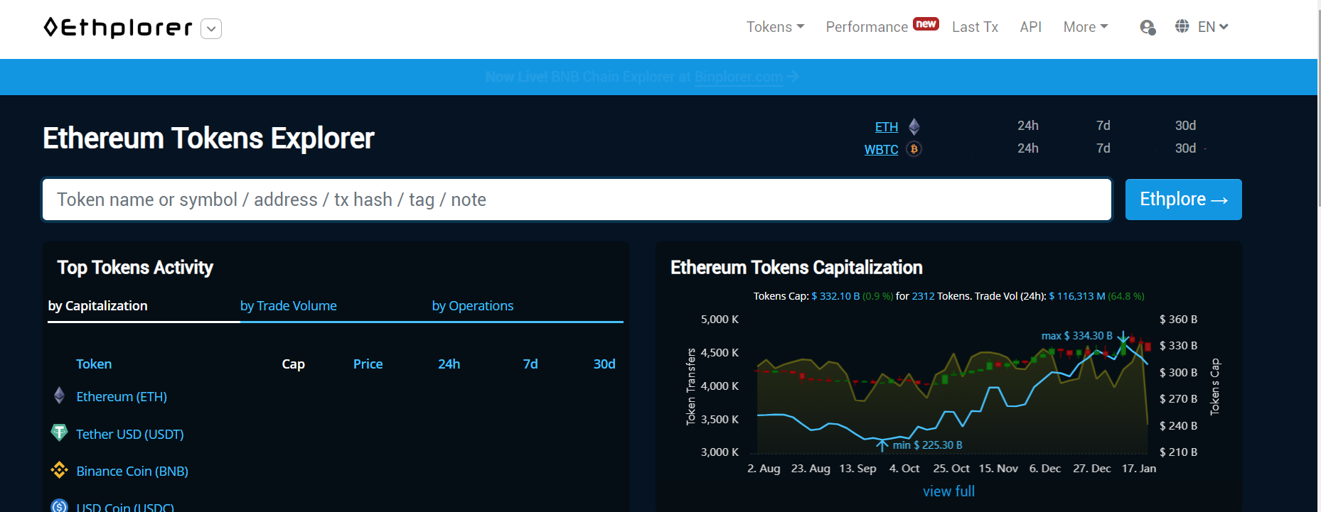The width and height of the screenshot is (1321, 512).
Task: Open the Last Tx page
Action: point(975,27)
